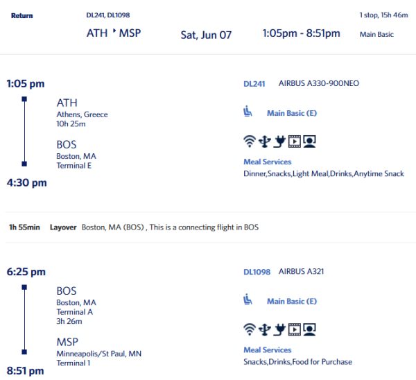416x380 pixels.
Task: Click the Wi-Fi icon for flight DL241
Action: click(x=250, y=141)
